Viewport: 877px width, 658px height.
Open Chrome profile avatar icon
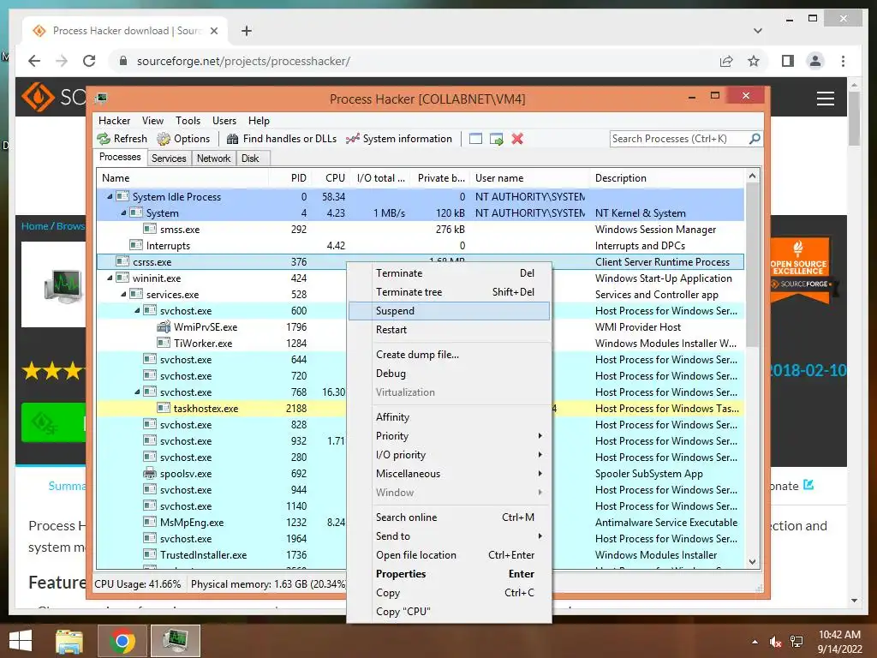815,61
